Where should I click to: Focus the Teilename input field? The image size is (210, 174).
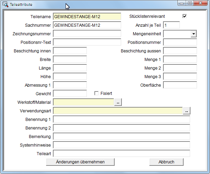pyautogui.click(x=87, y=16)
